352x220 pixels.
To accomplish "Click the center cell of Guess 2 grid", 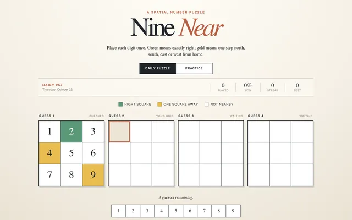I will (x=141, y=153).
